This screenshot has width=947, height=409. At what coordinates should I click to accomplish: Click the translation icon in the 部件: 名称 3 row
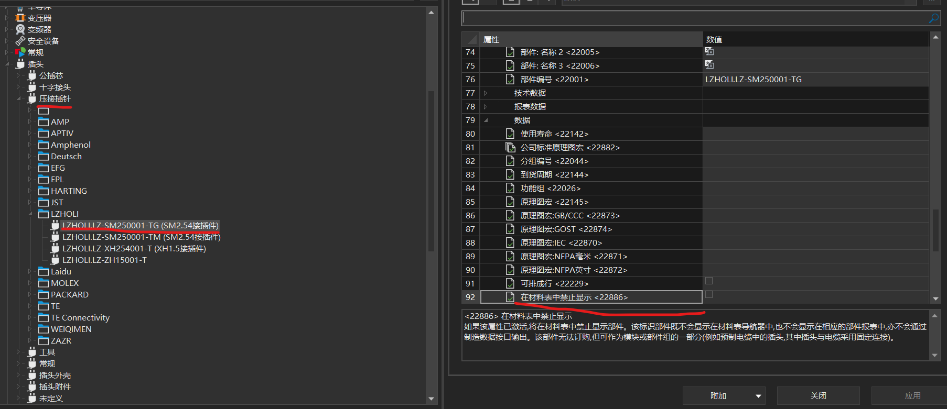pos(709,65)
